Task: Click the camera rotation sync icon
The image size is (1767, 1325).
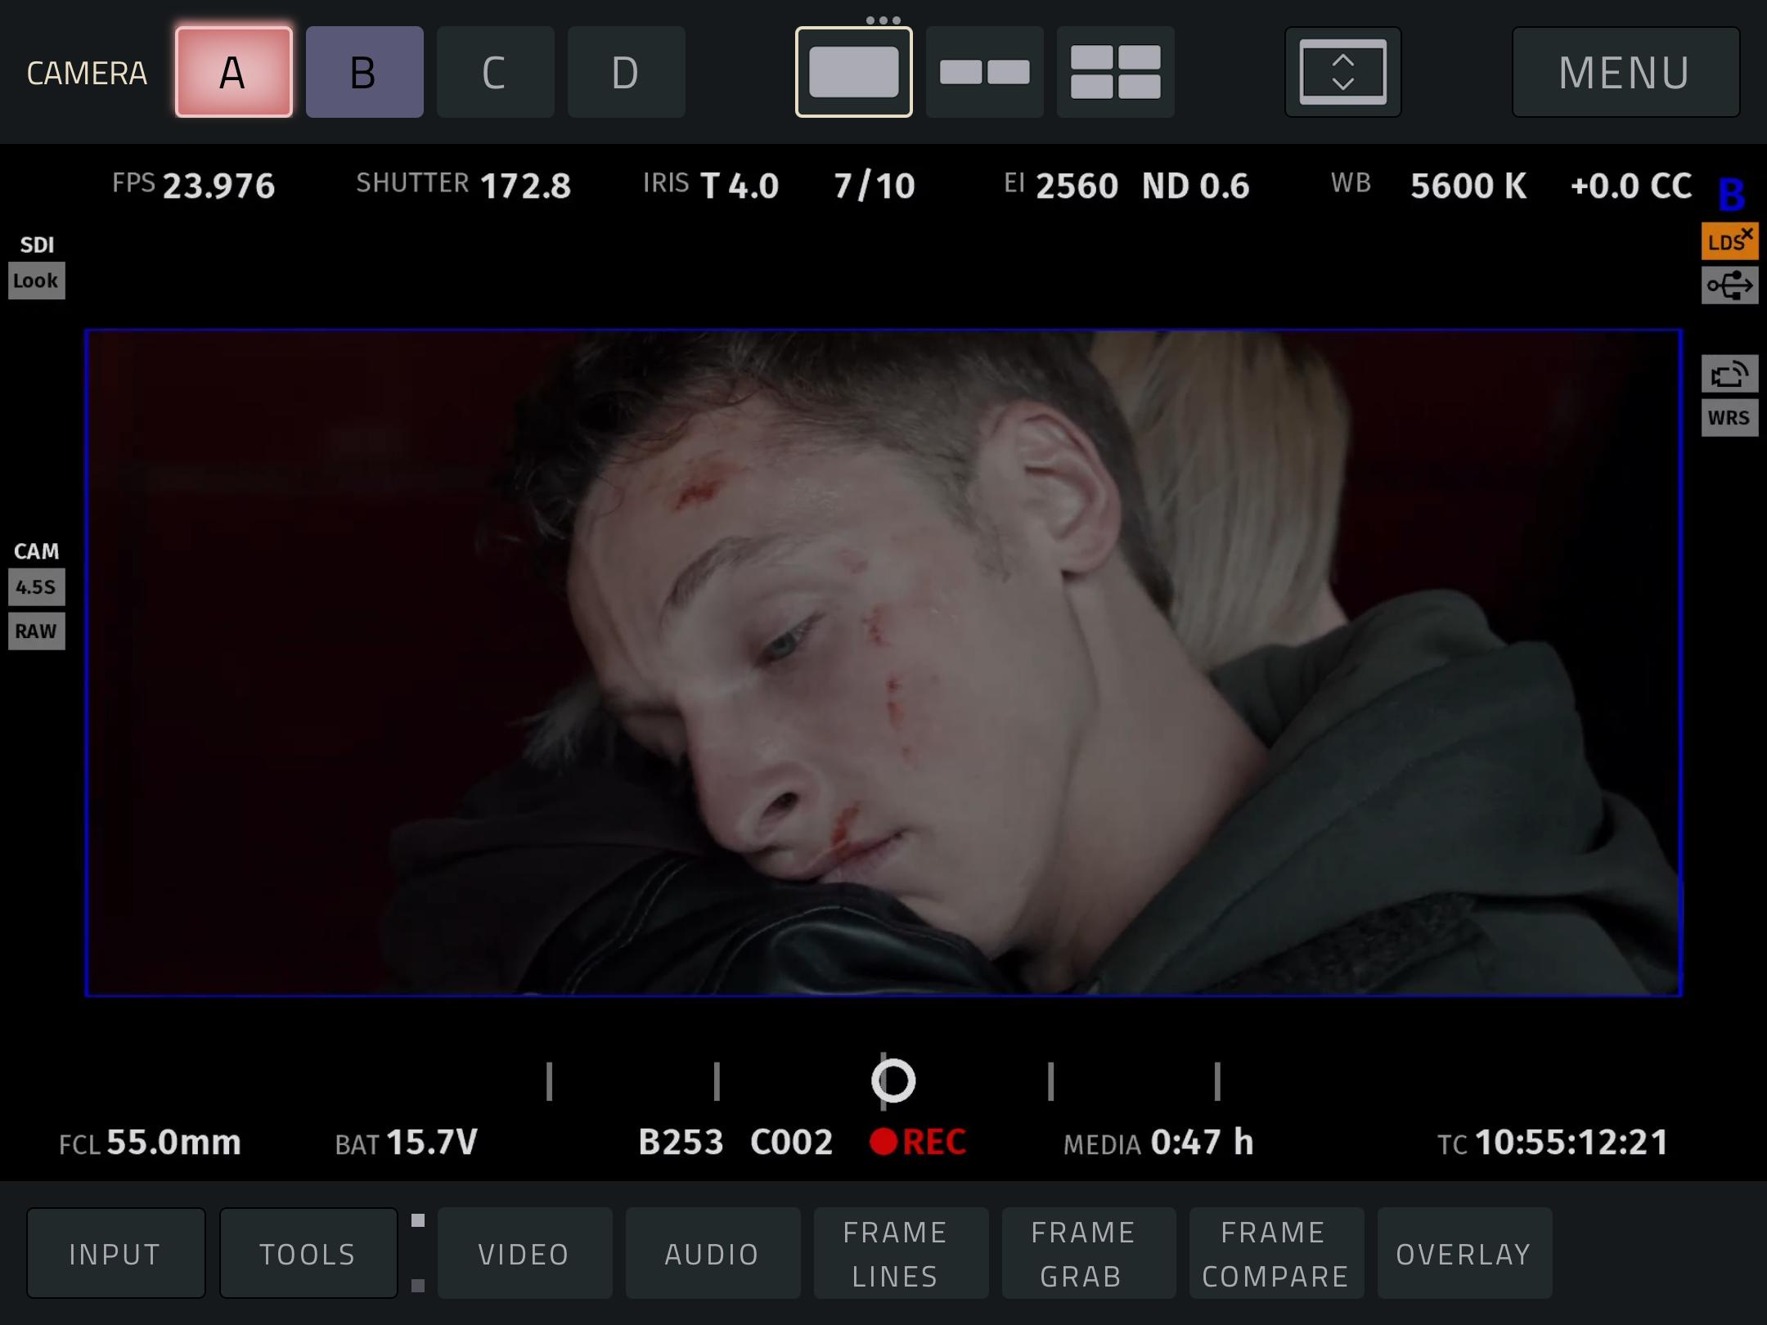Action: coord(1729,375)
